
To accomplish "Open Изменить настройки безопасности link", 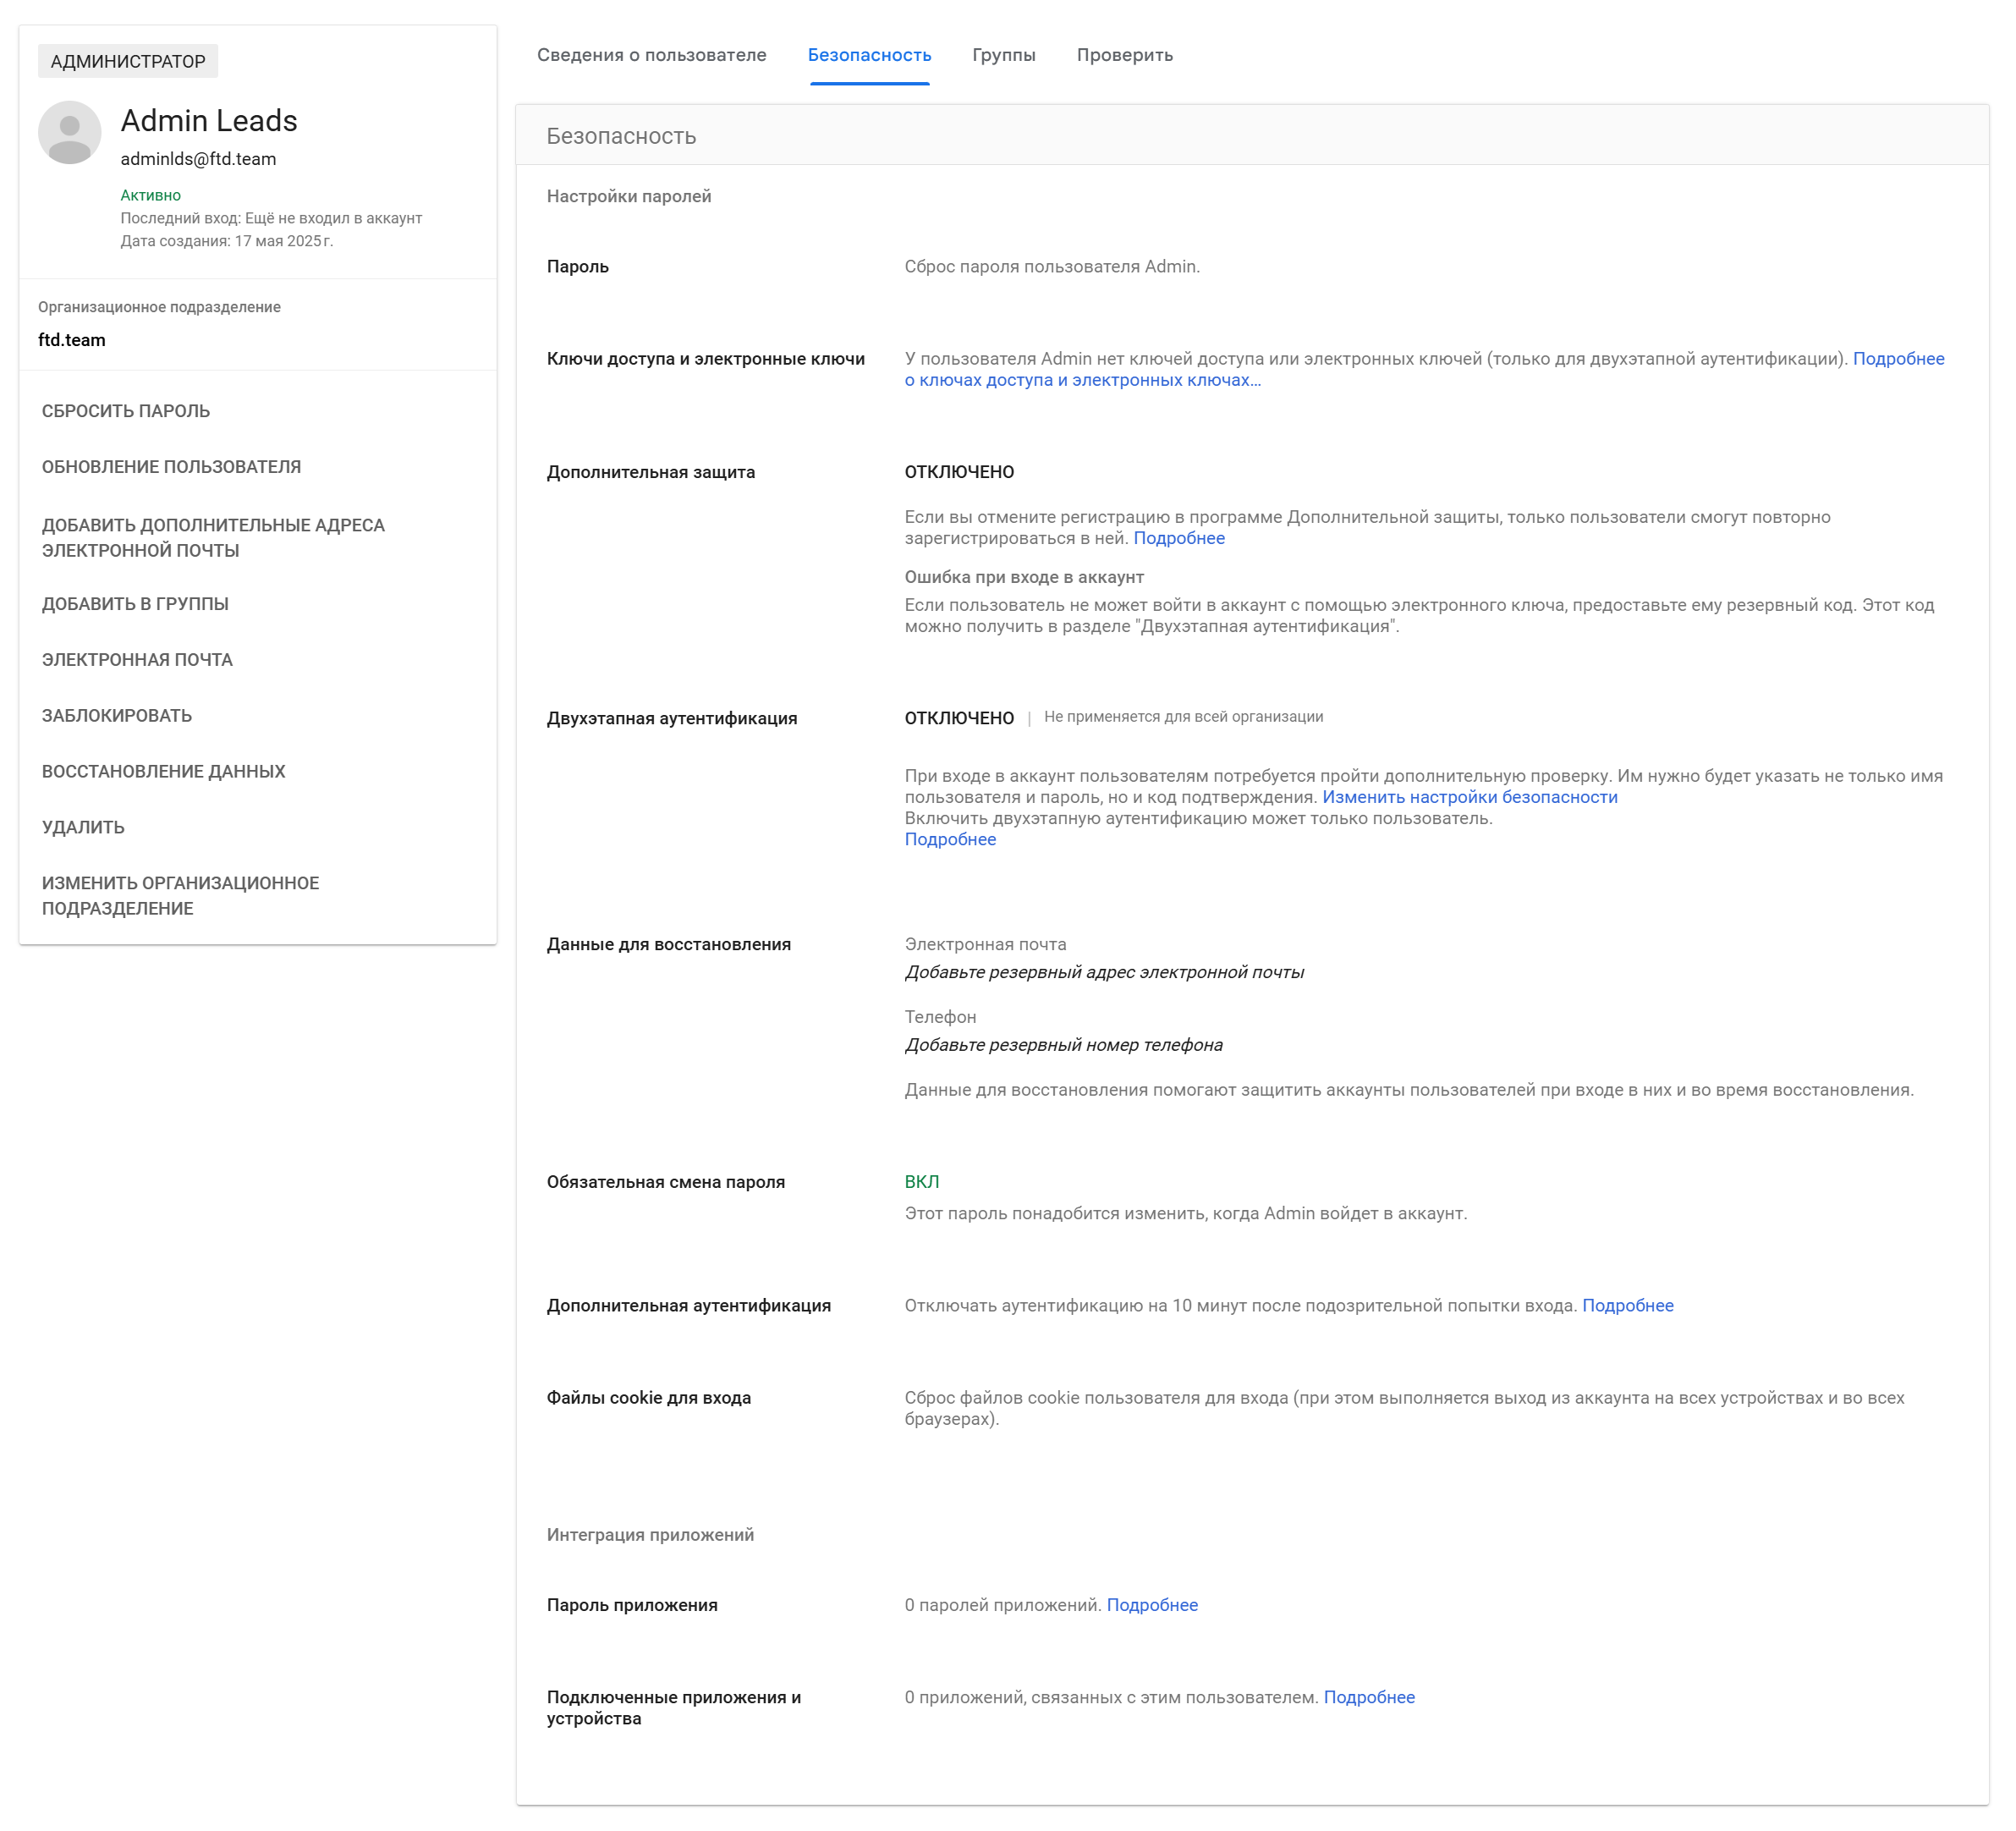I will [1469, 797].
